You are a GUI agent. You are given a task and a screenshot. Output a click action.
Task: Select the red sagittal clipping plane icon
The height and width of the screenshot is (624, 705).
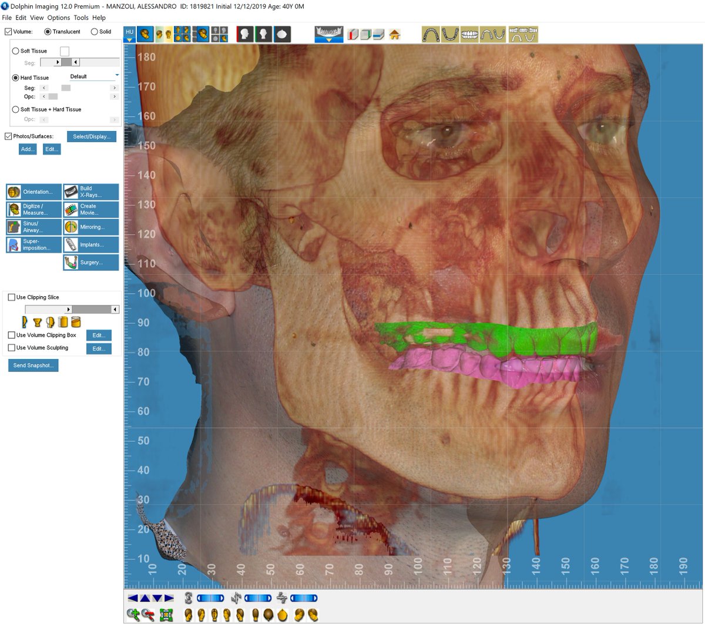[352, 34]
